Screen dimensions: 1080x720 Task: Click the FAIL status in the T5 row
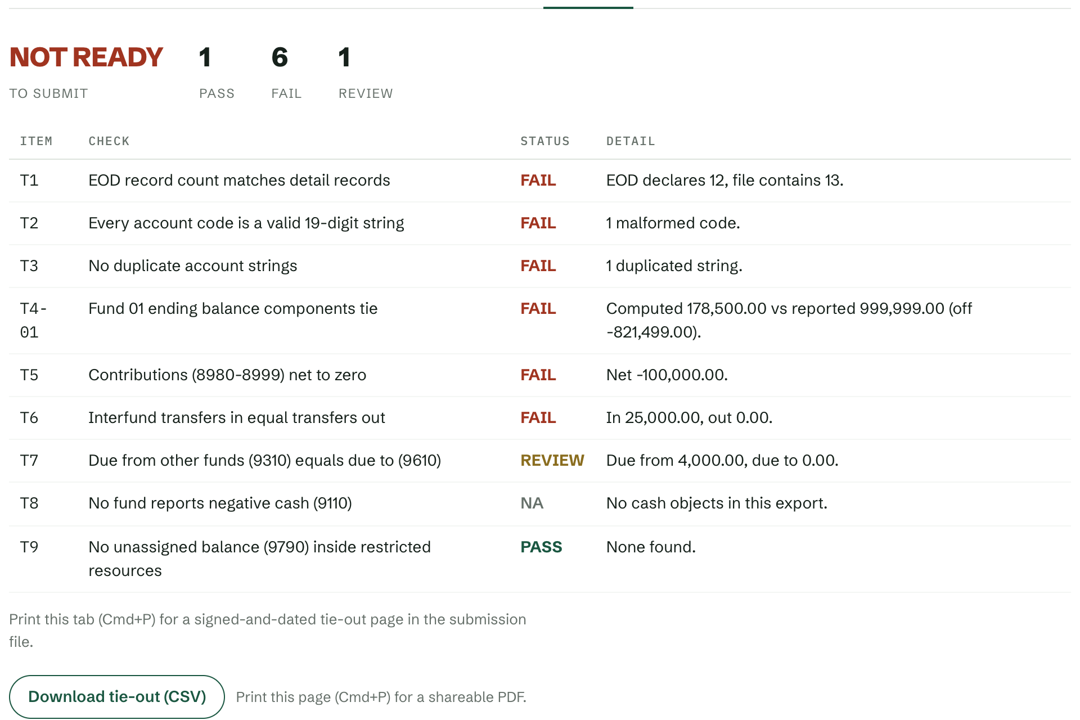(538, 375)
